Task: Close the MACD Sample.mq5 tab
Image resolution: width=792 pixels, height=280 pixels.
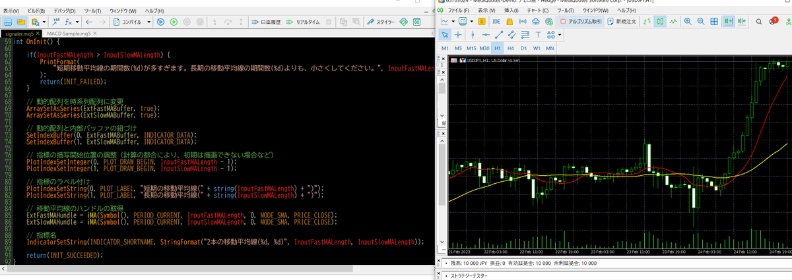Action: 94,34
